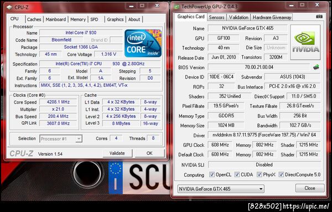The width and height of the screenshot is (332, 212).
Task: Open the Validation tab in GPU-Z
Action: click(238, 17)
